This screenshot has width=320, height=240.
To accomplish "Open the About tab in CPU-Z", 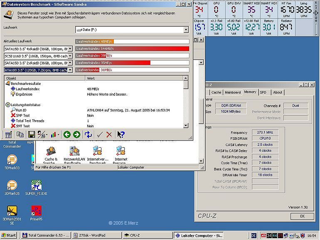I will tap(278, 92).
